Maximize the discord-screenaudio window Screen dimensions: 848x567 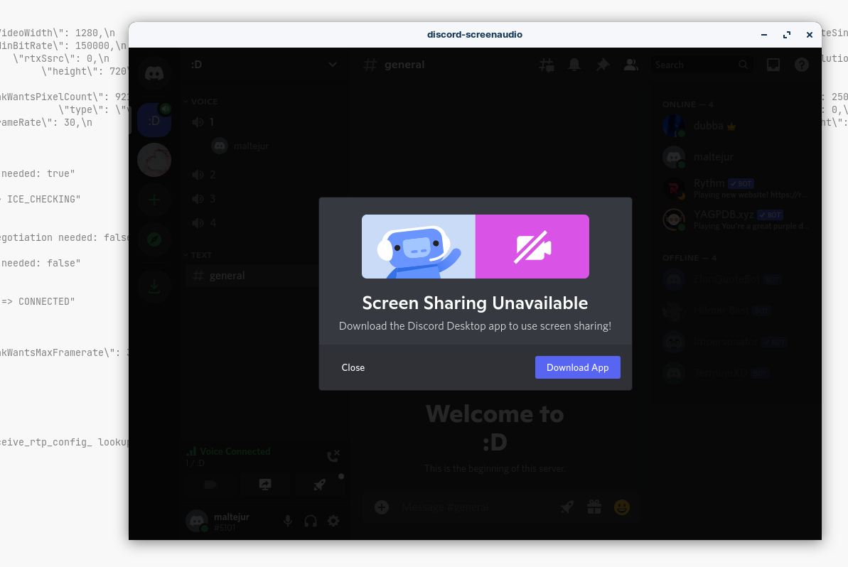[787, 35]
